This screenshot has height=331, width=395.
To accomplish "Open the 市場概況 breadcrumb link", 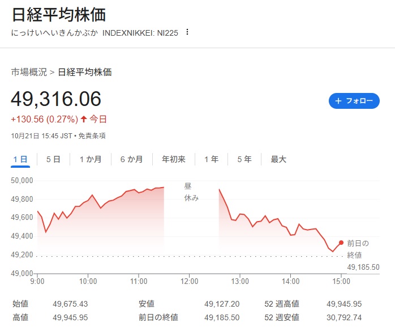I will (29, 72).
